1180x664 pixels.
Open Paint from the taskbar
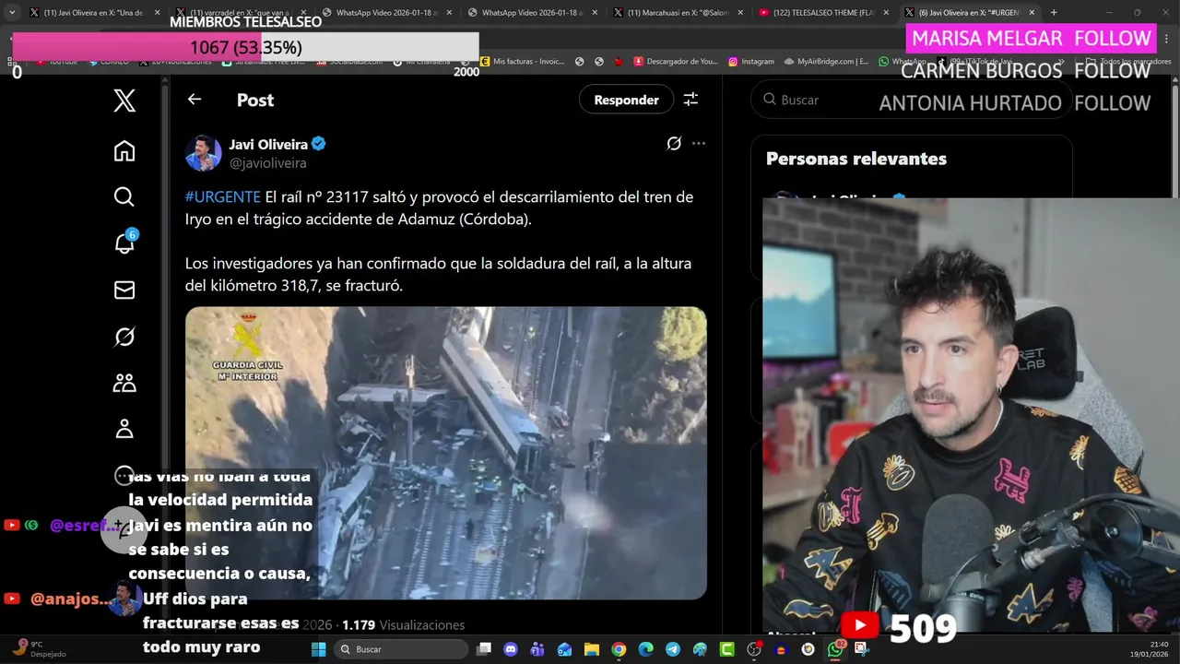click(x=700, y=649)
